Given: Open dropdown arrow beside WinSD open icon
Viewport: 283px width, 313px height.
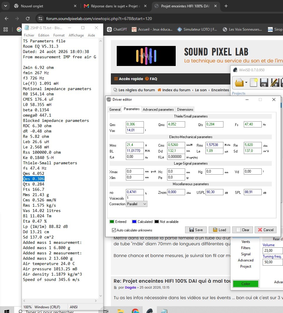Looking at the screenshot, I should coord(246,82).
